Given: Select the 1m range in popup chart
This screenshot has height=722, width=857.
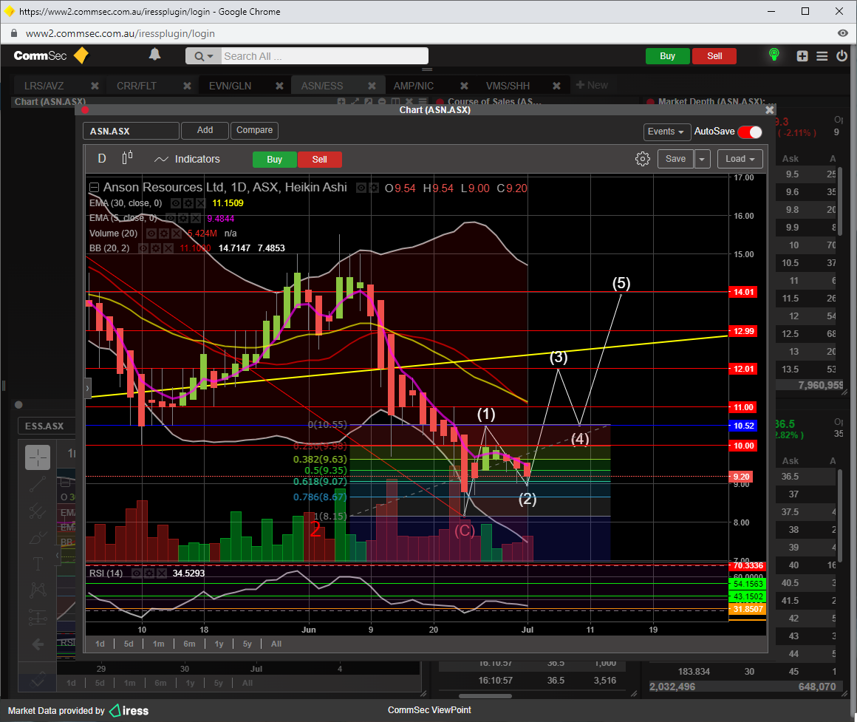Looking at the screenshot, I should (x=159, y=644).
